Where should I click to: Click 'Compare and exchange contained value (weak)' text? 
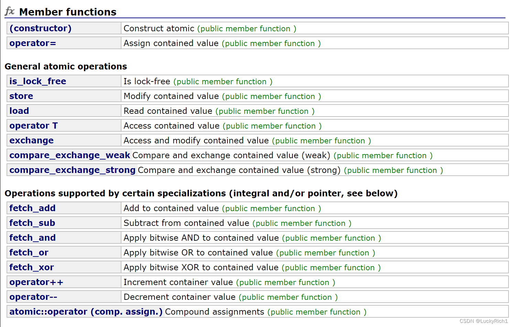(x=232, y=155)
